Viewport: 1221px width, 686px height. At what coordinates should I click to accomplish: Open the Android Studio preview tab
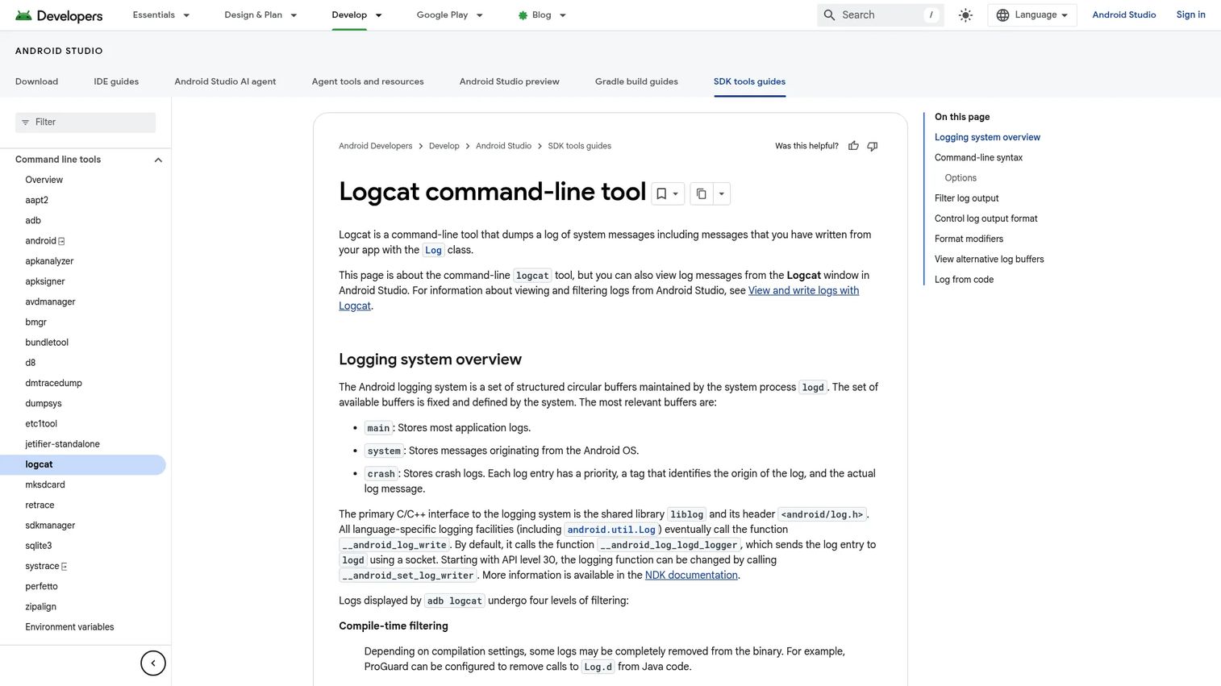509,81
